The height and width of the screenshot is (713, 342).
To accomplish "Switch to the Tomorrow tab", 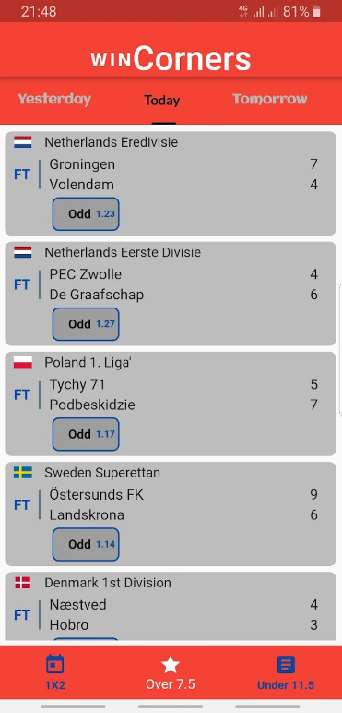I will tap(270, 99).
